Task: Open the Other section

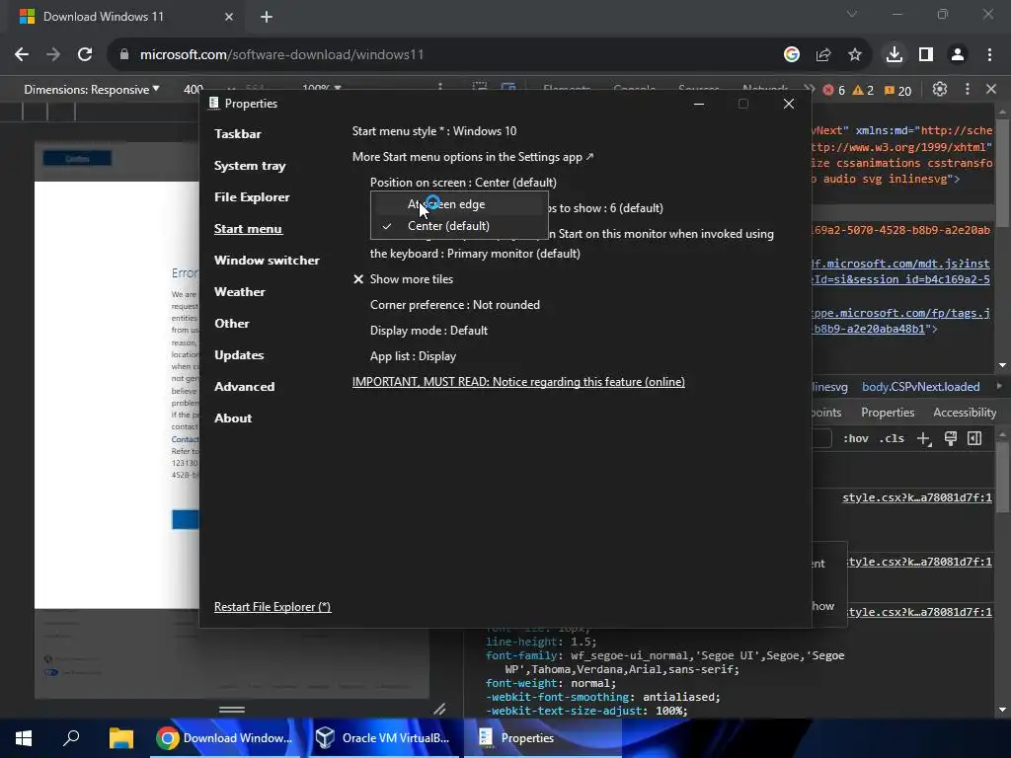Action: point(232,324)
